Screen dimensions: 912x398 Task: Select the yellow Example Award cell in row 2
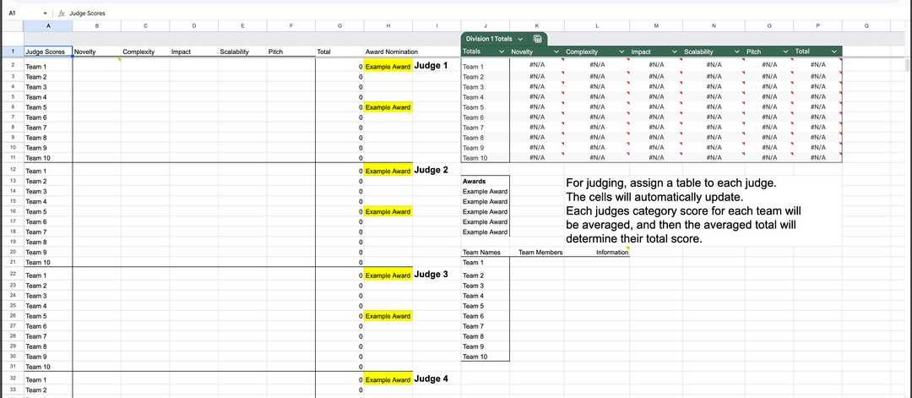388,66
